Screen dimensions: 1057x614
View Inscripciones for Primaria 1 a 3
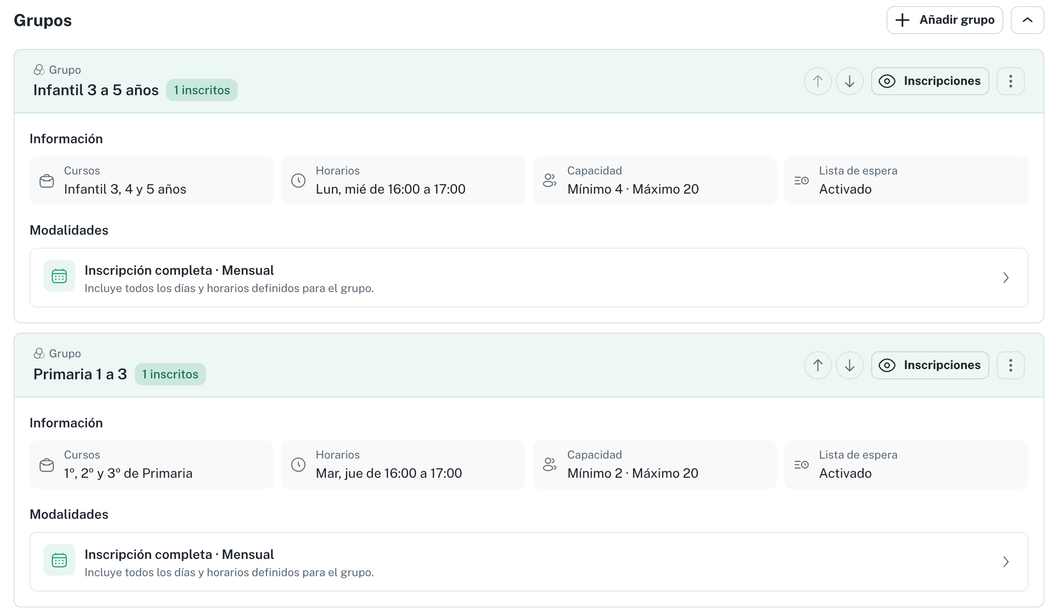click(x=930, y=365)
